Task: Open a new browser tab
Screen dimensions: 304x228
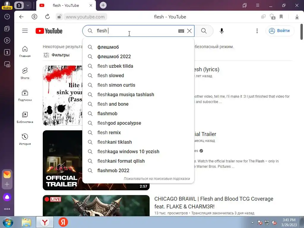Action: click(103, 5)
